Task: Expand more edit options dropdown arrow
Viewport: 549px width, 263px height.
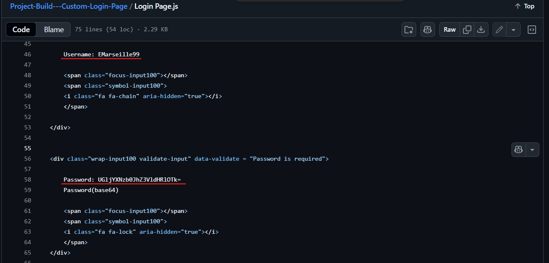Action: coord(514,30)
